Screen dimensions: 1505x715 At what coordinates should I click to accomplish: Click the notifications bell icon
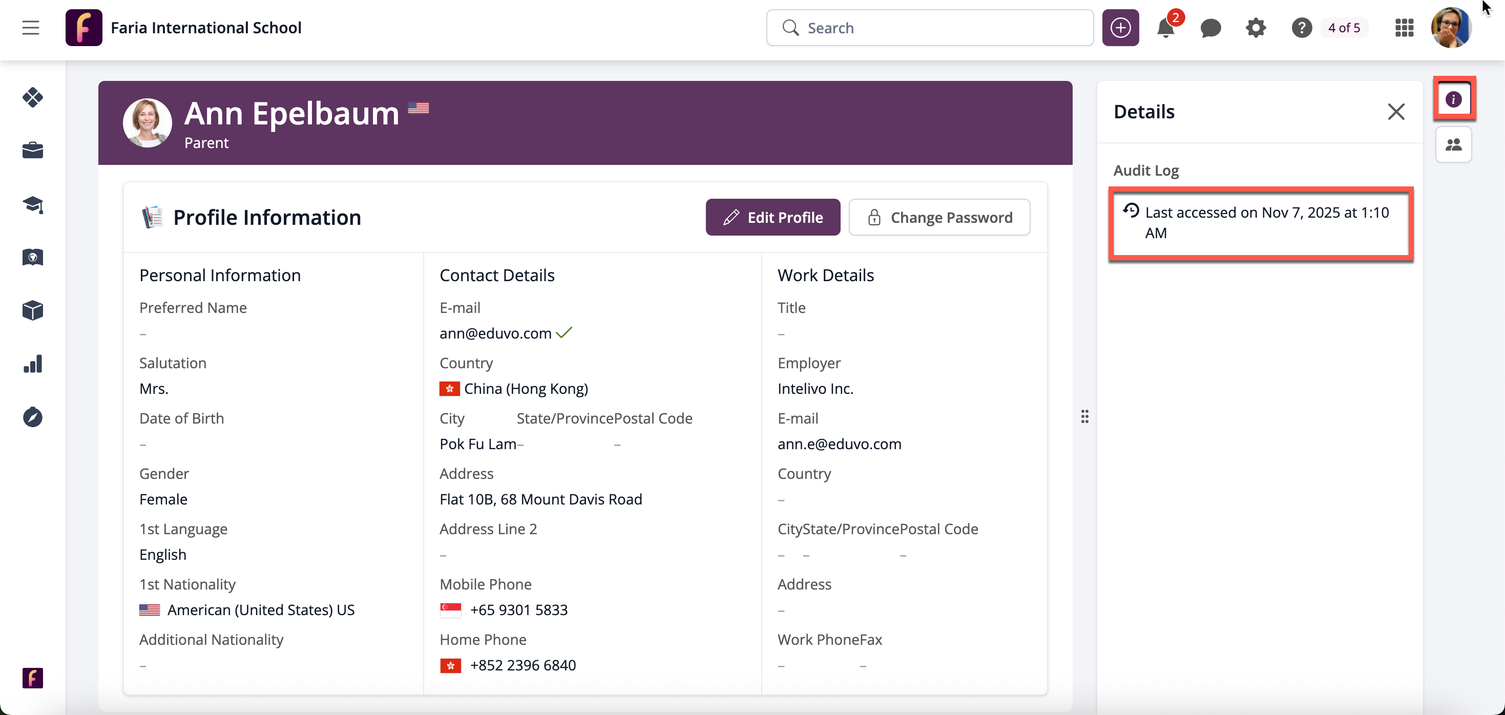coord(1165,28)
